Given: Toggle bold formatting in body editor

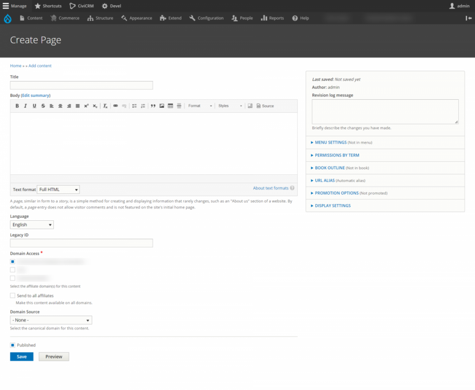Looking at the screenshot, I should point(17,106).
